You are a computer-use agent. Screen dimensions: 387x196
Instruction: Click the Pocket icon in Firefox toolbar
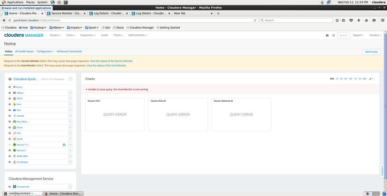(x=351, y=20)
